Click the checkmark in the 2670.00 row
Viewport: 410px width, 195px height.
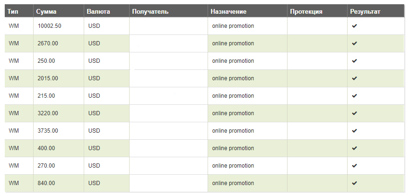pyautogui.click(x=354, y=43)
